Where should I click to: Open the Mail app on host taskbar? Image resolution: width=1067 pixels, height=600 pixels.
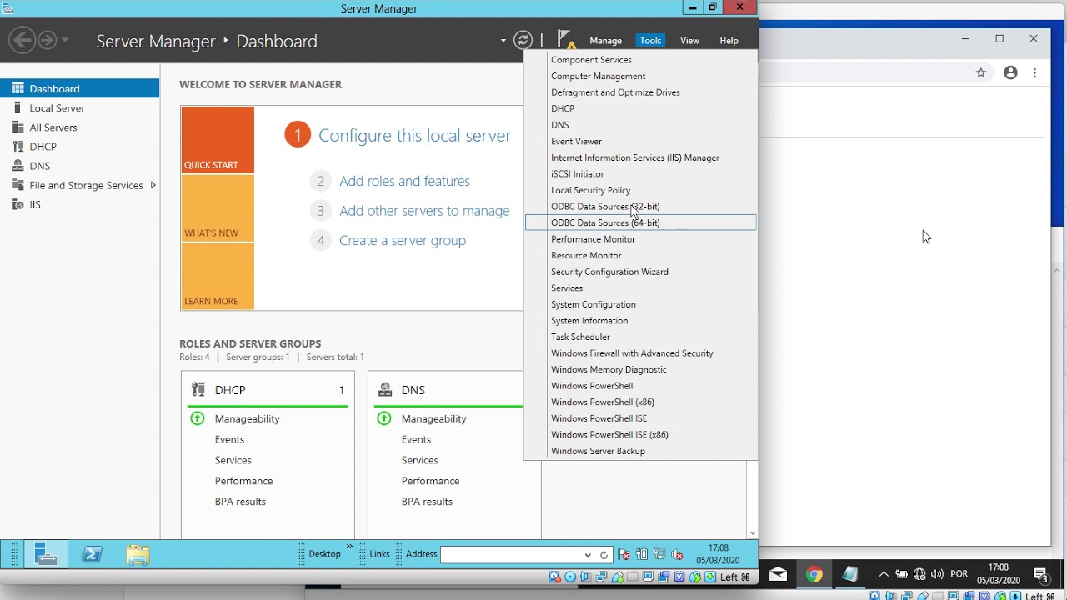coord(778,574)
